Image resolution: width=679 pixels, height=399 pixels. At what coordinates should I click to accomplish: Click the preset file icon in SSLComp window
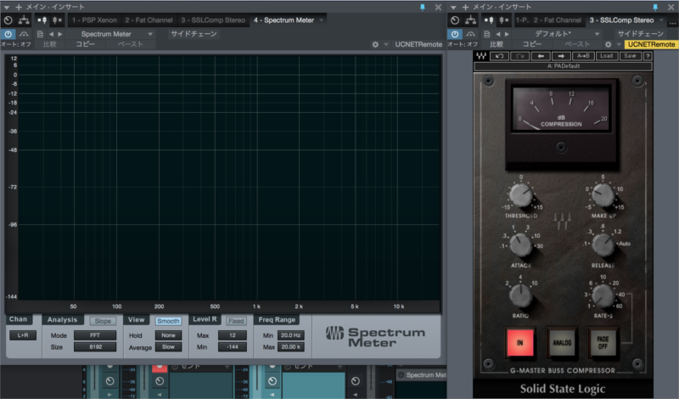[x=486, y=34]
